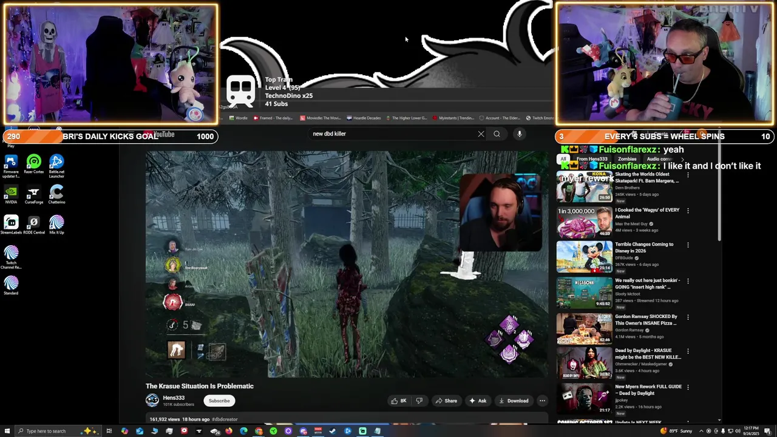Clear the YouTube search box
The image size is (777, 437).
(481, 134)
